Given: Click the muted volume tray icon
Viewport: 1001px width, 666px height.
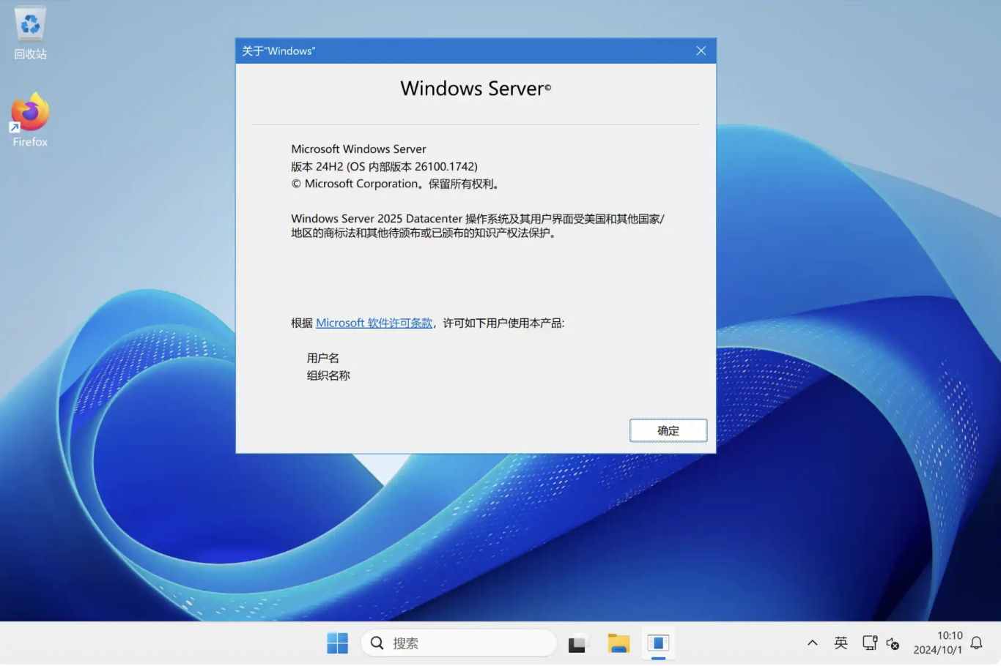Looking at the screenshot, I should [x=893, y=643].
